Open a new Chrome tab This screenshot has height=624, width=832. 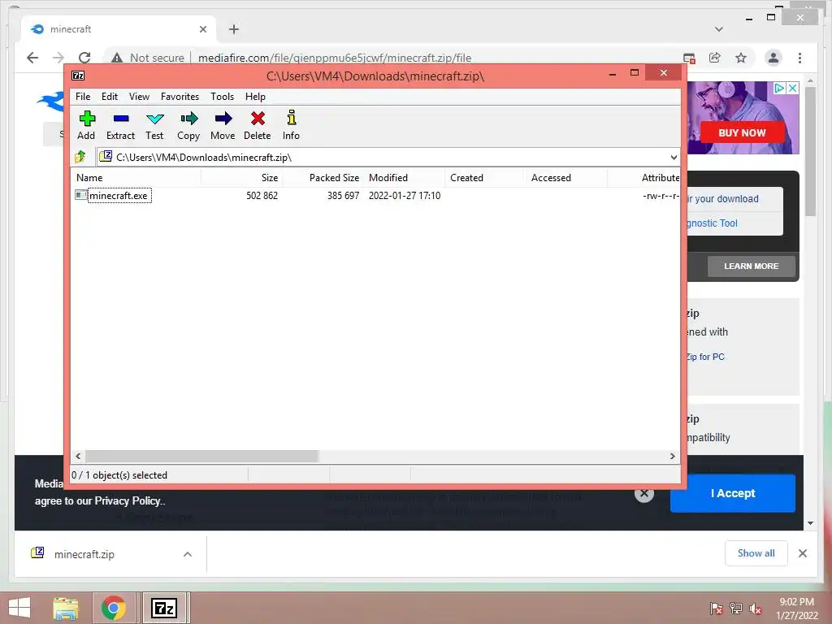(x=234, y=29)
